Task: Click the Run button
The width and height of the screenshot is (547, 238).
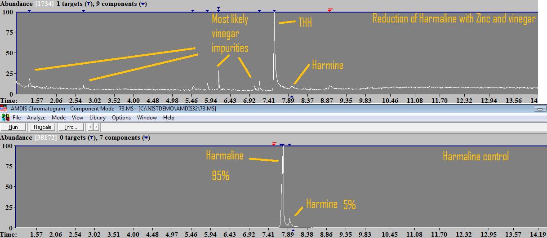Action: coord(13,127)
